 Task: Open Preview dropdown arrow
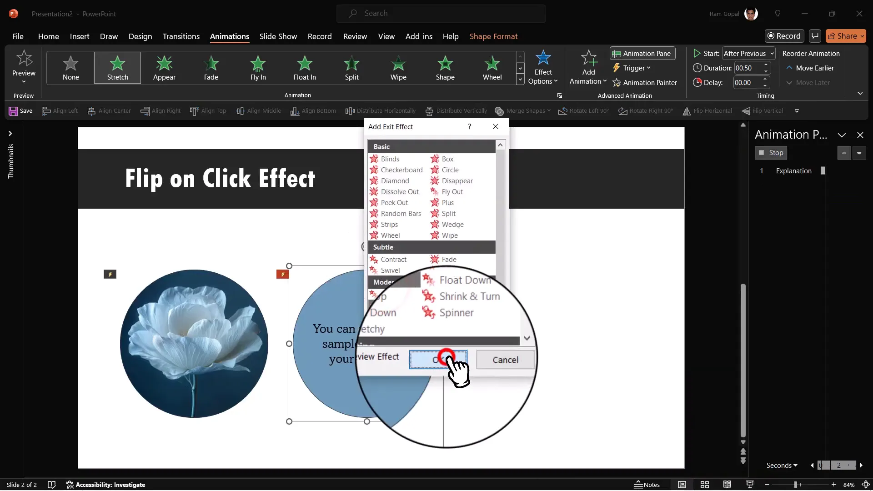[x=24, y=82]
